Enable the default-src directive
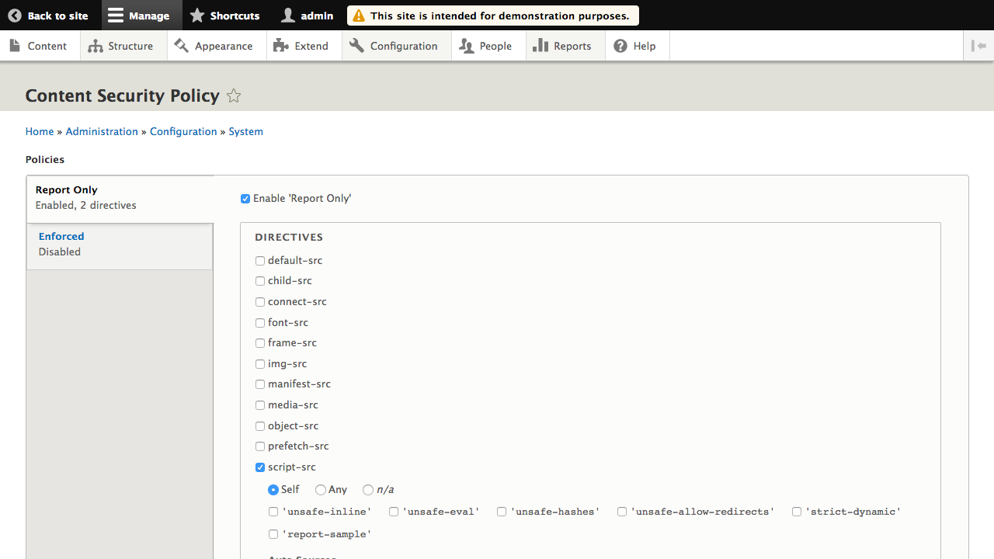The width and height of the screenshot is (994, 559). 260,261
